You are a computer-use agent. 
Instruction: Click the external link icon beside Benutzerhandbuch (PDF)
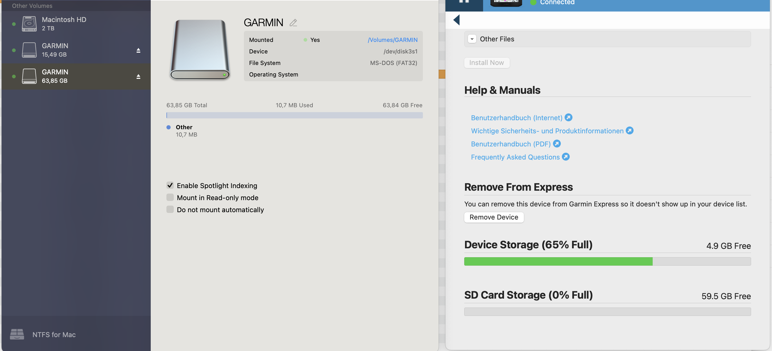[x=557, y=144]
